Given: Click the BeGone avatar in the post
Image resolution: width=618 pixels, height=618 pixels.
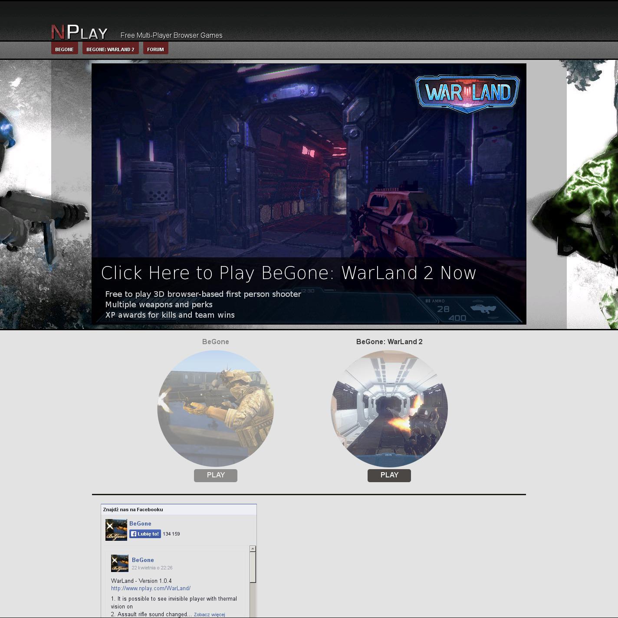Looking at the screenshot, I should point(120,563).
